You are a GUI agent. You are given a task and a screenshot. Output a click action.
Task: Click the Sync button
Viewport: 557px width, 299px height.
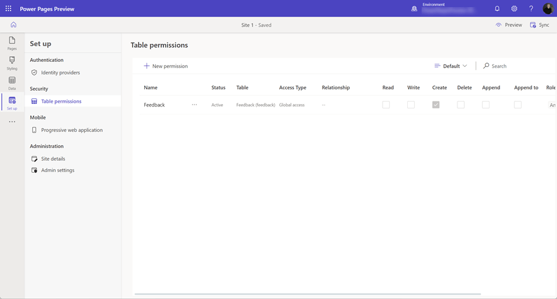tap(540, 25)
